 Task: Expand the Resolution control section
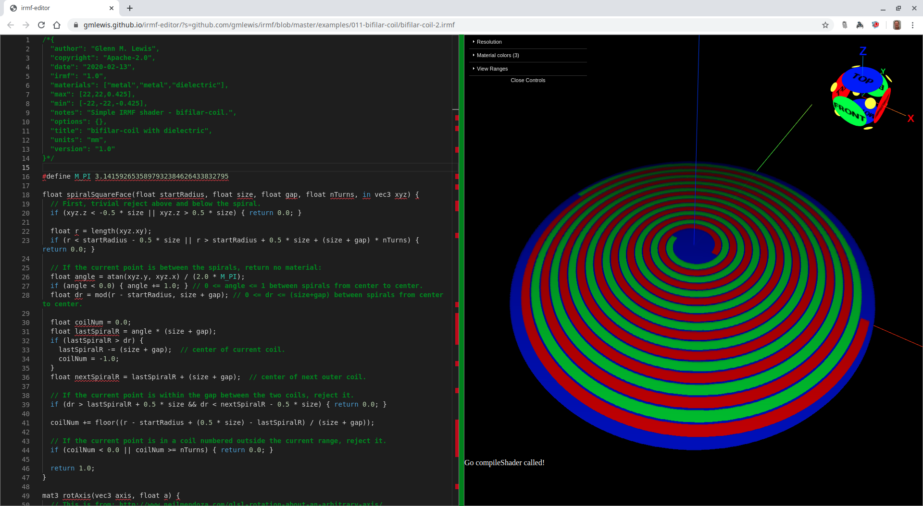pyautogui.click(x=489, y=42)
